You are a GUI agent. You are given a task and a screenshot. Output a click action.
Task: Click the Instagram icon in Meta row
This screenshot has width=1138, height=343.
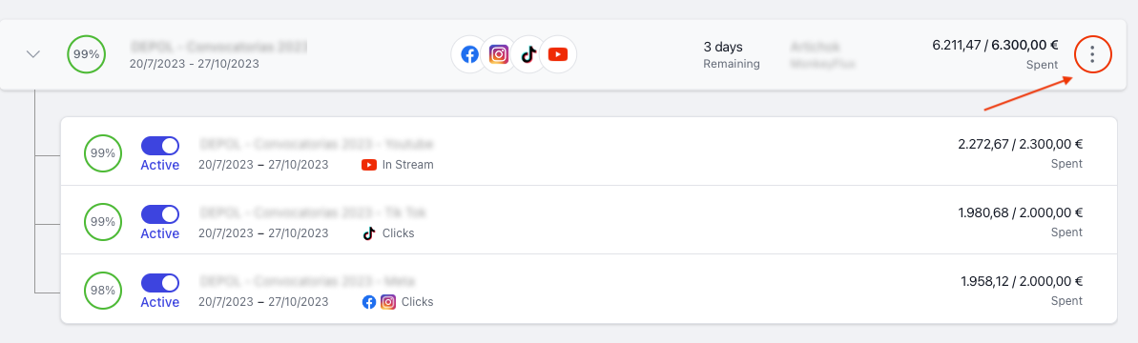pyautogui.click(x=388, y=302)
